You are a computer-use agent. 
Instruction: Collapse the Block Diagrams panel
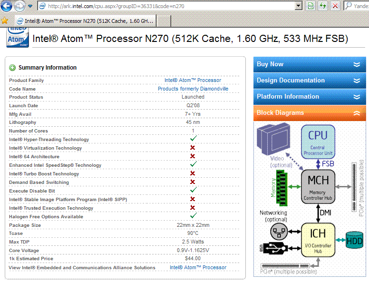[310, 113]
